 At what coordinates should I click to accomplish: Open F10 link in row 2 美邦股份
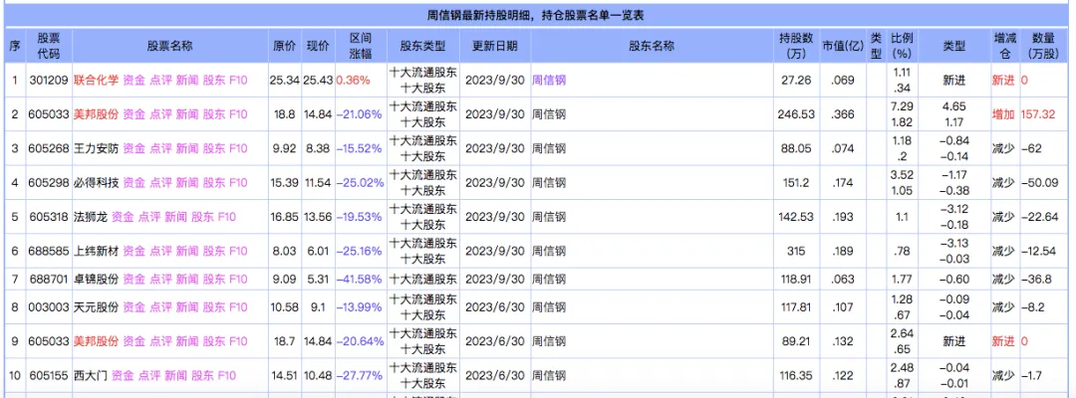pos(238,114)
